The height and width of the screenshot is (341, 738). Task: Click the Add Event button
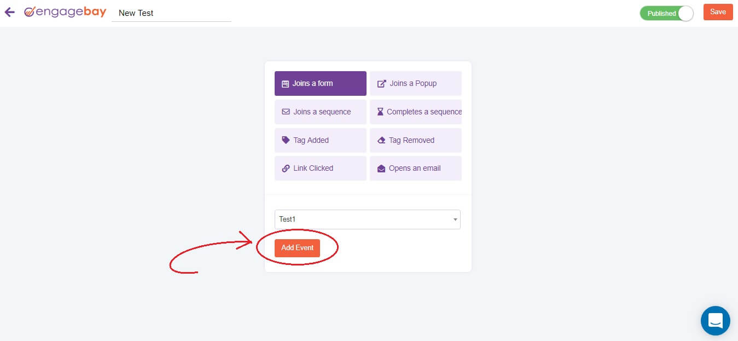[297, 247]
